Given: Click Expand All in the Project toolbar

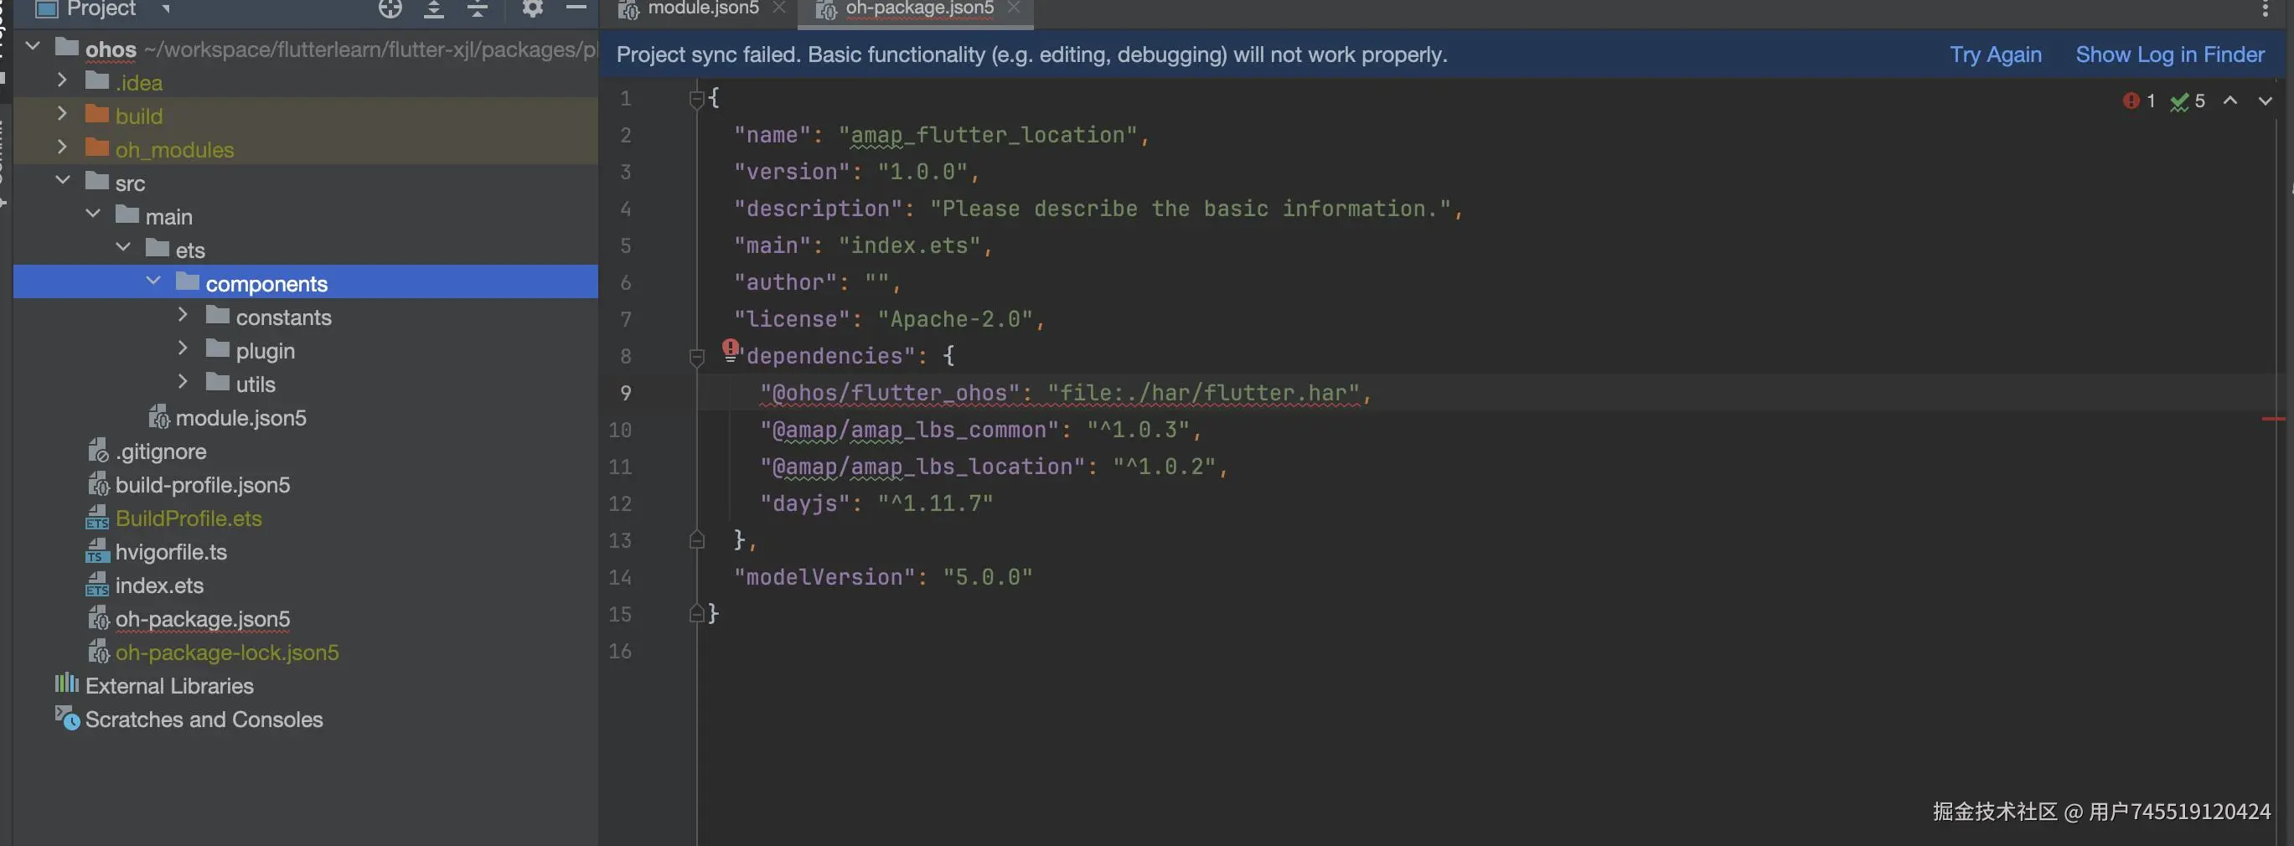Looking at the screenshot, I should coord(434,9).
